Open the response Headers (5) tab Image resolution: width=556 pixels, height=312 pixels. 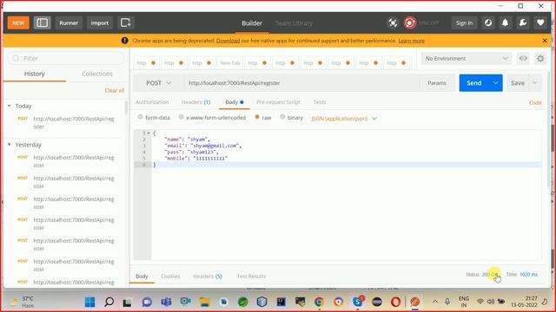click(208, 276)
